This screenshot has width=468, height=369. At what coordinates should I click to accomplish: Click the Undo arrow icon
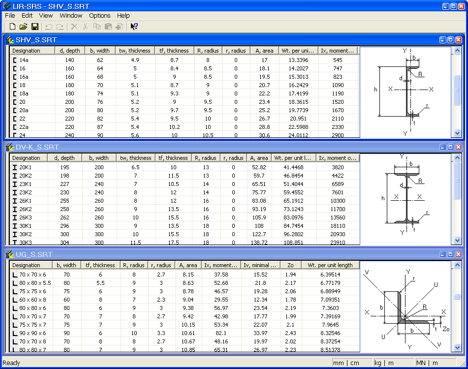coord(49,27)
